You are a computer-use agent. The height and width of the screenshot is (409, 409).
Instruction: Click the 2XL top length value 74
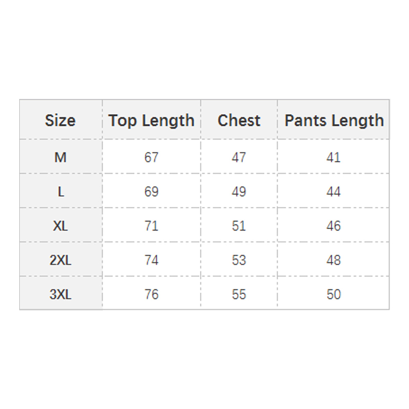pos(151,260)
